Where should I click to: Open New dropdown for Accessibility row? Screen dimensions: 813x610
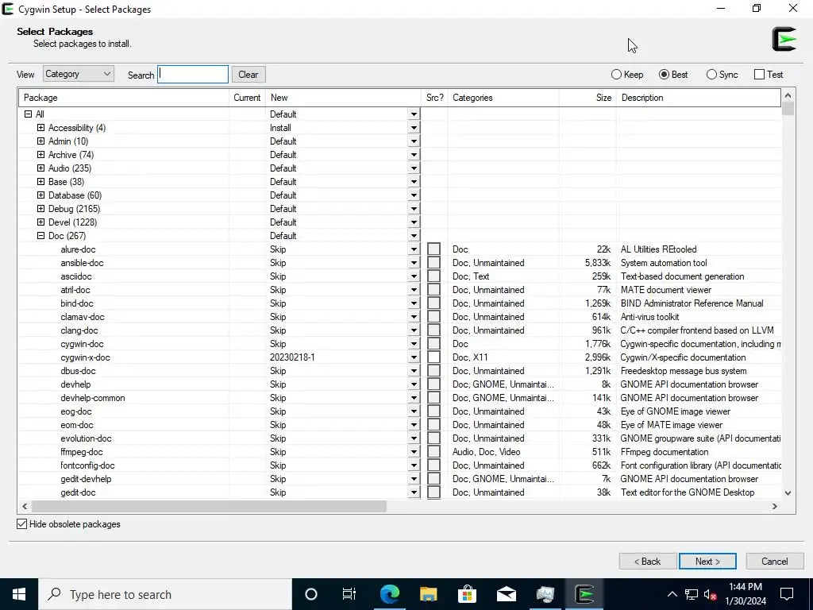pyautogui.click(x=413, y=128)
